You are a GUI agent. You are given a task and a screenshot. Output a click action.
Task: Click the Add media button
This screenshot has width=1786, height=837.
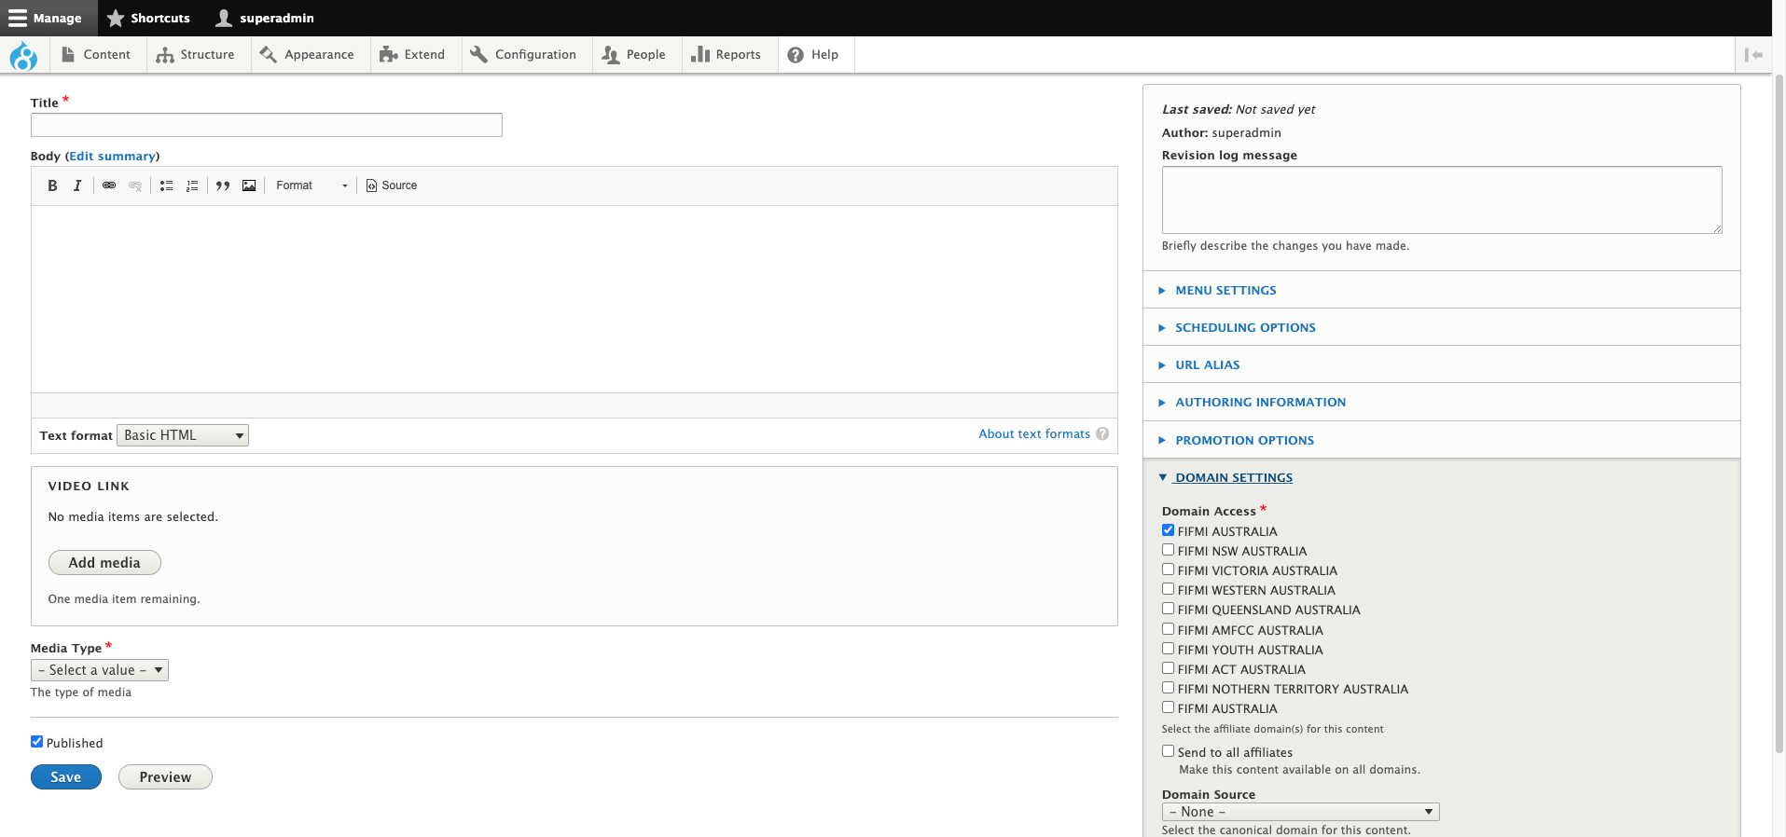104,563
